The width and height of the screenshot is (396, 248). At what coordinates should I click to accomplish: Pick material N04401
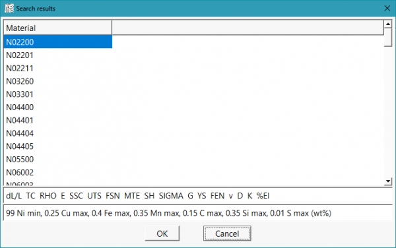coord(58,120)
